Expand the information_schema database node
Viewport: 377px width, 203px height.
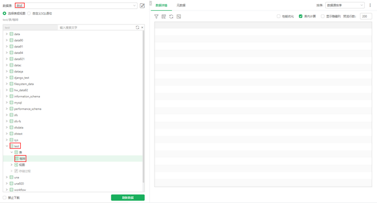pos(7,96)
